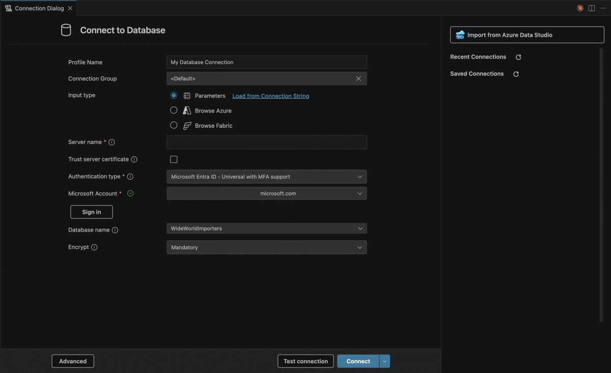Open the more actions ellipsis menu
611x373 pixels.
point(603,8)
